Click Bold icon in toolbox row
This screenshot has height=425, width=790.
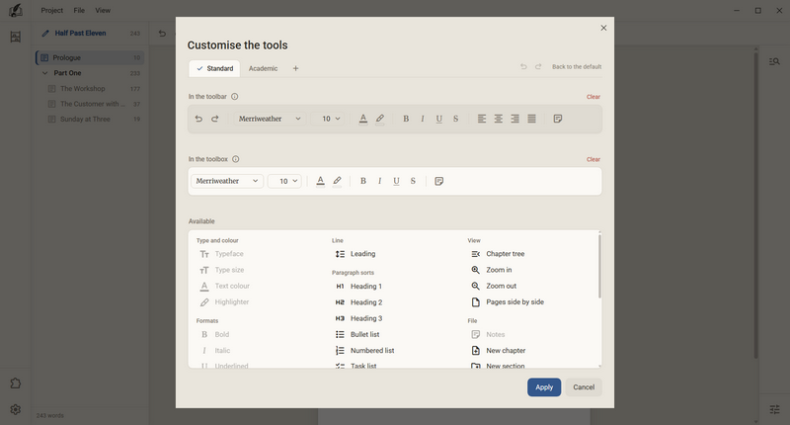coord(362,181)
